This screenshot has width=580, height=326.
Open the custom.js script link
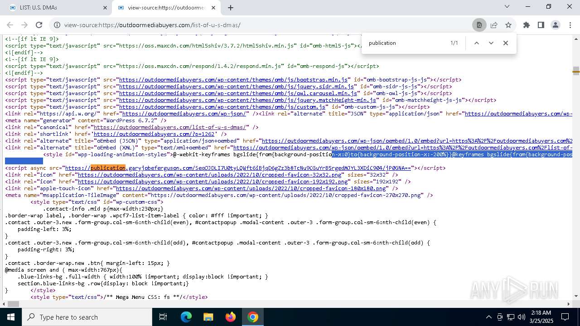(223, 107)
